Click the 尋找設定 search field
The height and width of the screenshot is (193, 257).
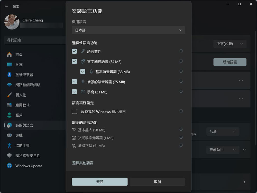[x=35, y=40]
